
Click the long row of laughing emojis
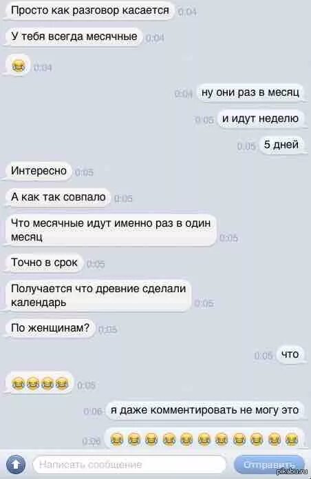pyautogui.click(x=204, y=439)
